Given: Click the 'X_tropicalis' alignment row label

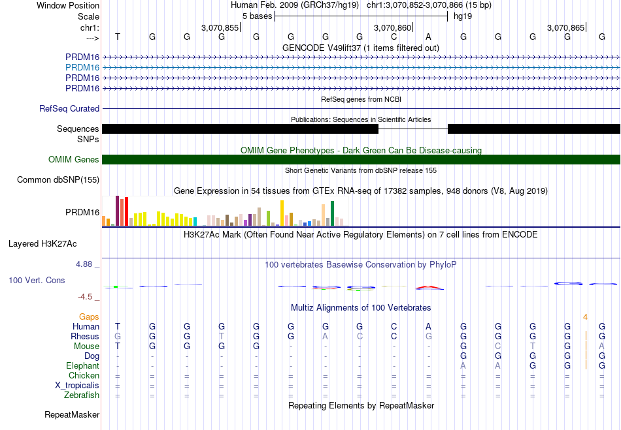Looking at the screenshot, I should click(x=77, y=386).
